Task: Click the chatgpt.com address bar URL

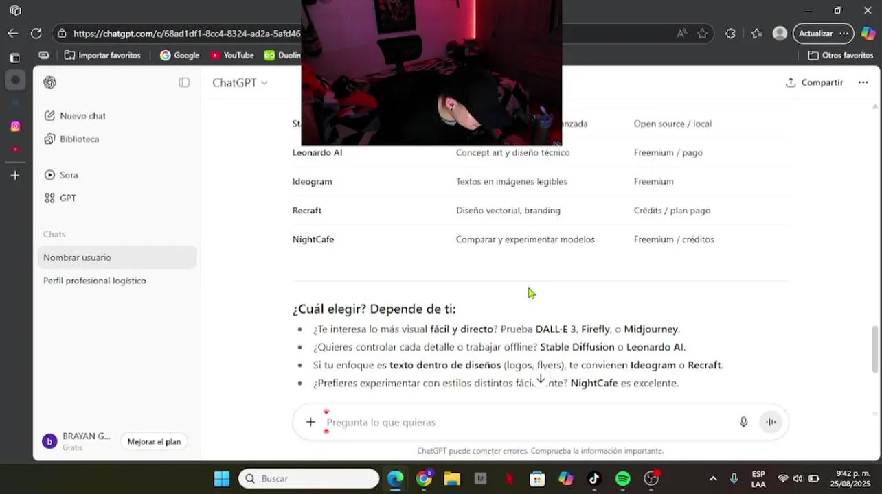Action: point(187,33)
